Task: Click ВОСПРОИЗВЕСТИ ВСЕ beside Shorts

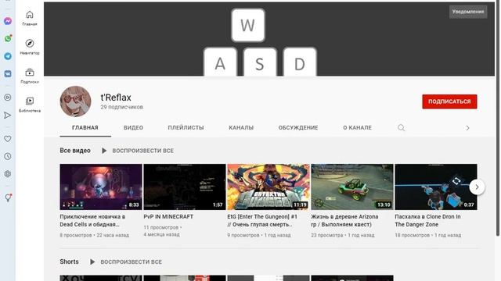Action: (131, 262)
